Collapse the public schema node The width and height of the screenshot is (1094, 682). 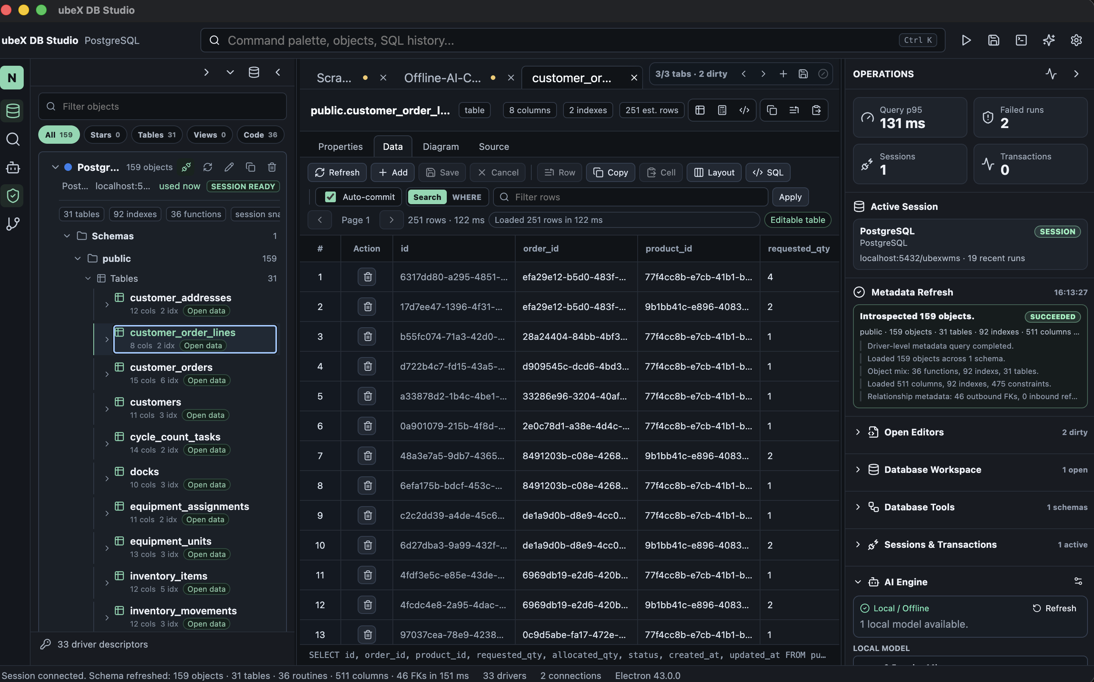[x=78, y=258]
